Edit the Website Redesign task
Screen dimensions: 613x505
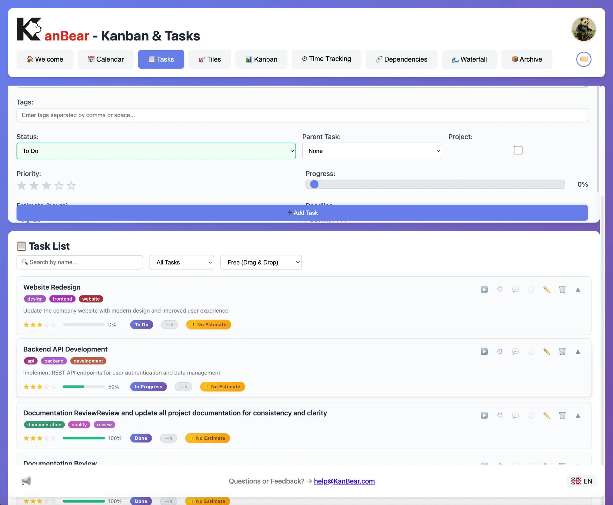click(546, 290)
